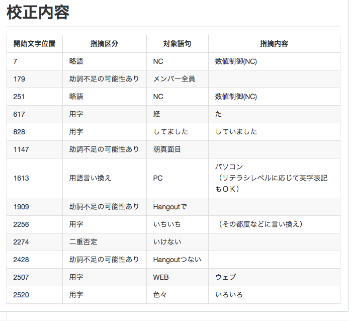
Task: Click 助詞不足の可能性あり in row 1147
Action: [104, 149]
